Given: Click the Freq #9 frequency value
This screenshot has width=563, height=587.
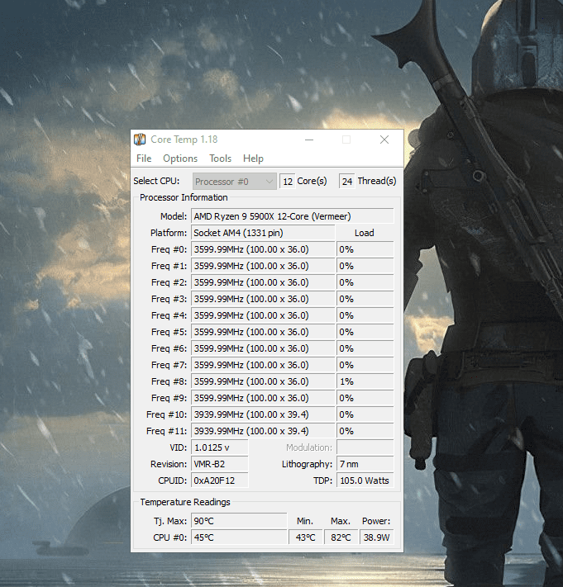Looking at the screenshot, I should click(263, 398).
